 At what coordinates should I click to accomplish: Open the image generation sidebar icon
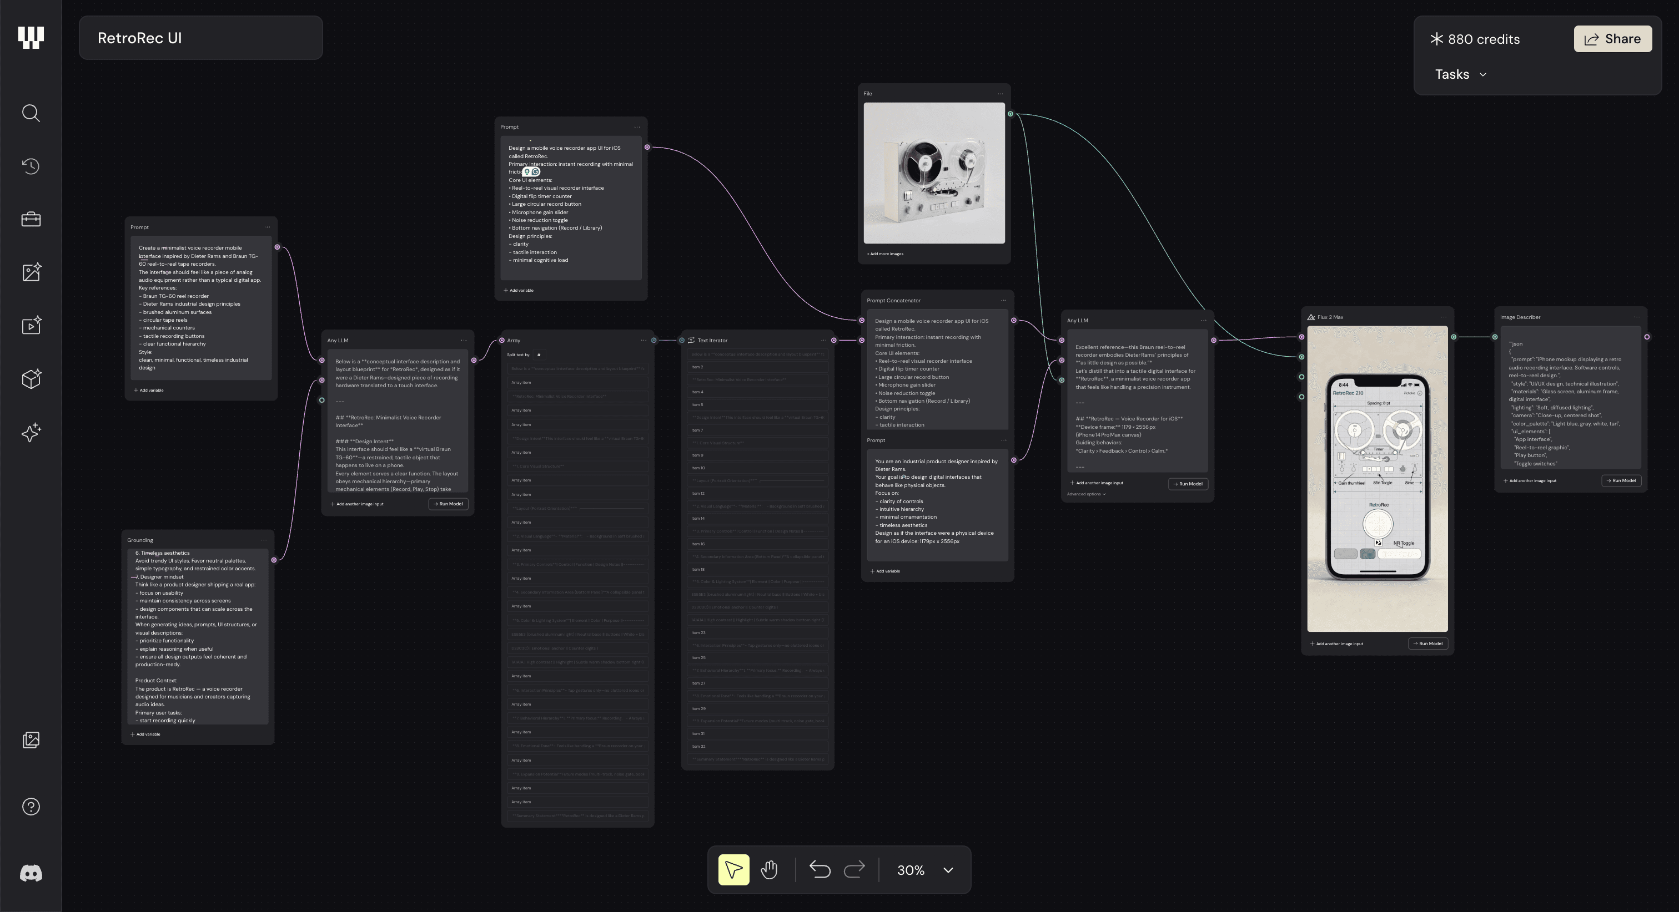click(31, 272)
